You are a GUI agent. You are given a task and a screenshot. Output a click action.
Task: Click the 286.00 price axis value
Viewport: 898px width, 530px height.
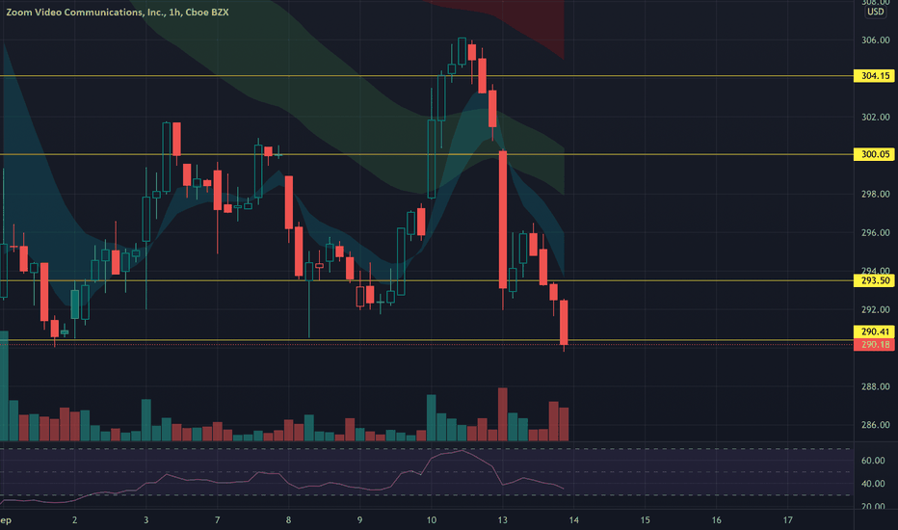[x=876, y=425]
